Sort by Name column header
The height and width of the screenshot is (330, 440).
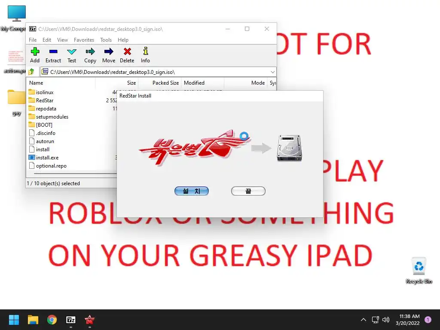click(x=61, y=83)
